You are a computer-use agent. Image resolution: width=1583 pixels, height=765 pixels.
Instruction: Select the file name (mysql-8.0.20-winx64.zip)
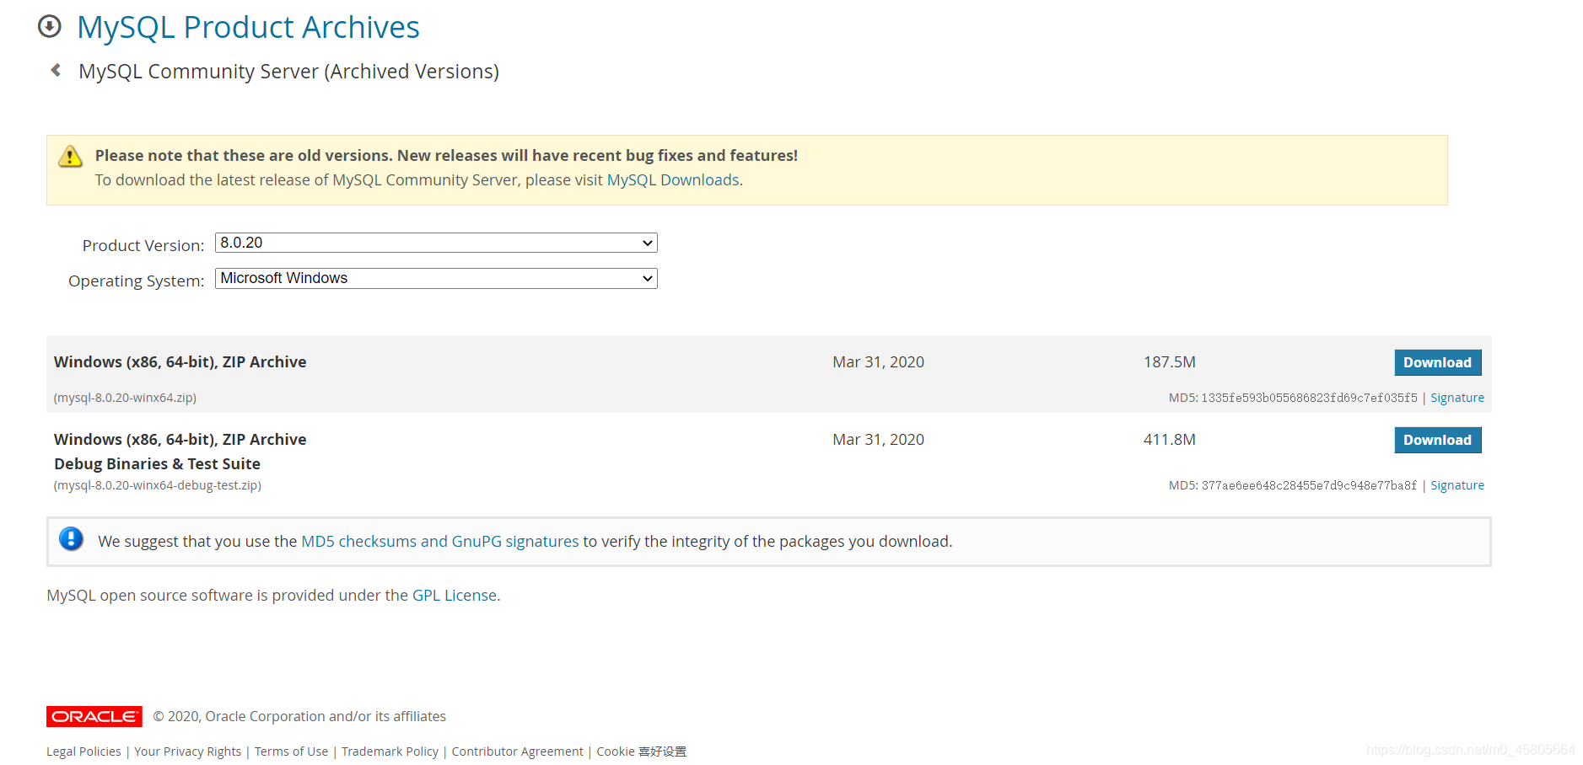125,398
